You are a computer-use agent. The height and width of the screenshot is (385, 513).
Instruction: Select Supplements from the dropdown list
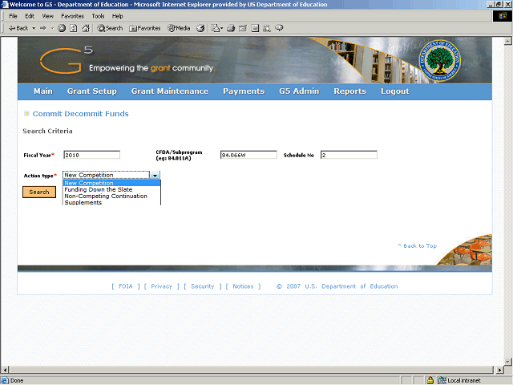(x=111, y=202)
